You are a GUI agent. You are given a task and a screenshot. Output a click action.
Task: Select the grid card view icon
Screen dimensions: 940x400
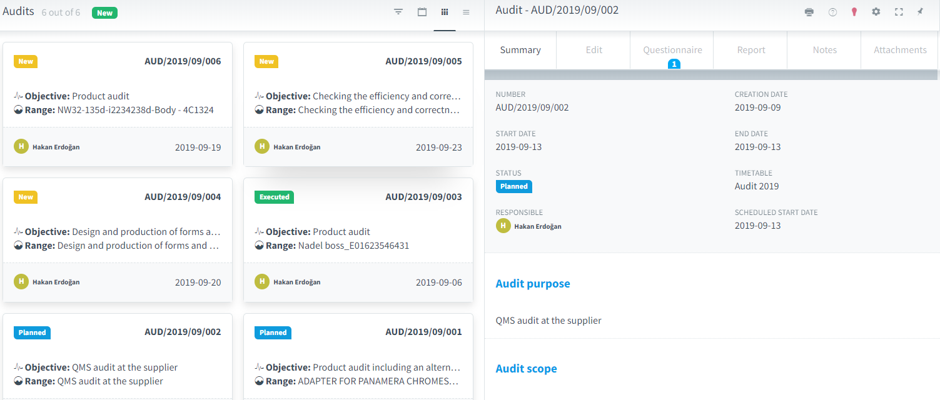tap(445, 12)
